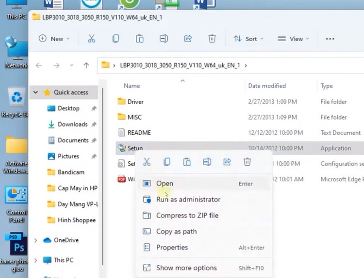This screenshot has height=278, width=364.
Task: Select the MISC folder
Action: pyautogui.click(x=130, y=117)
